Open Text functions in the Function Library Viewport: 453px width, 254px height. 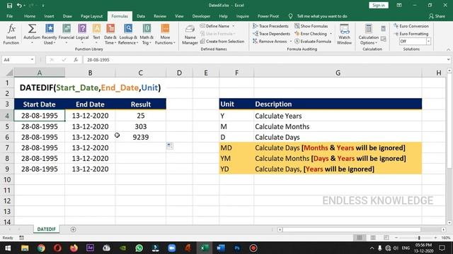click(96, 35)
